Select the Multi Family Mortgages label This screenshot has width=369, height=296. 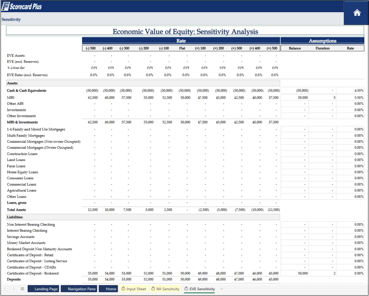point(26,135)
